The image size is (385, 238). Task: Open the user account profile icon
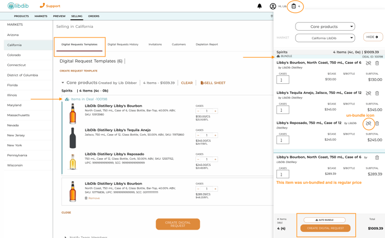(273, 6)
